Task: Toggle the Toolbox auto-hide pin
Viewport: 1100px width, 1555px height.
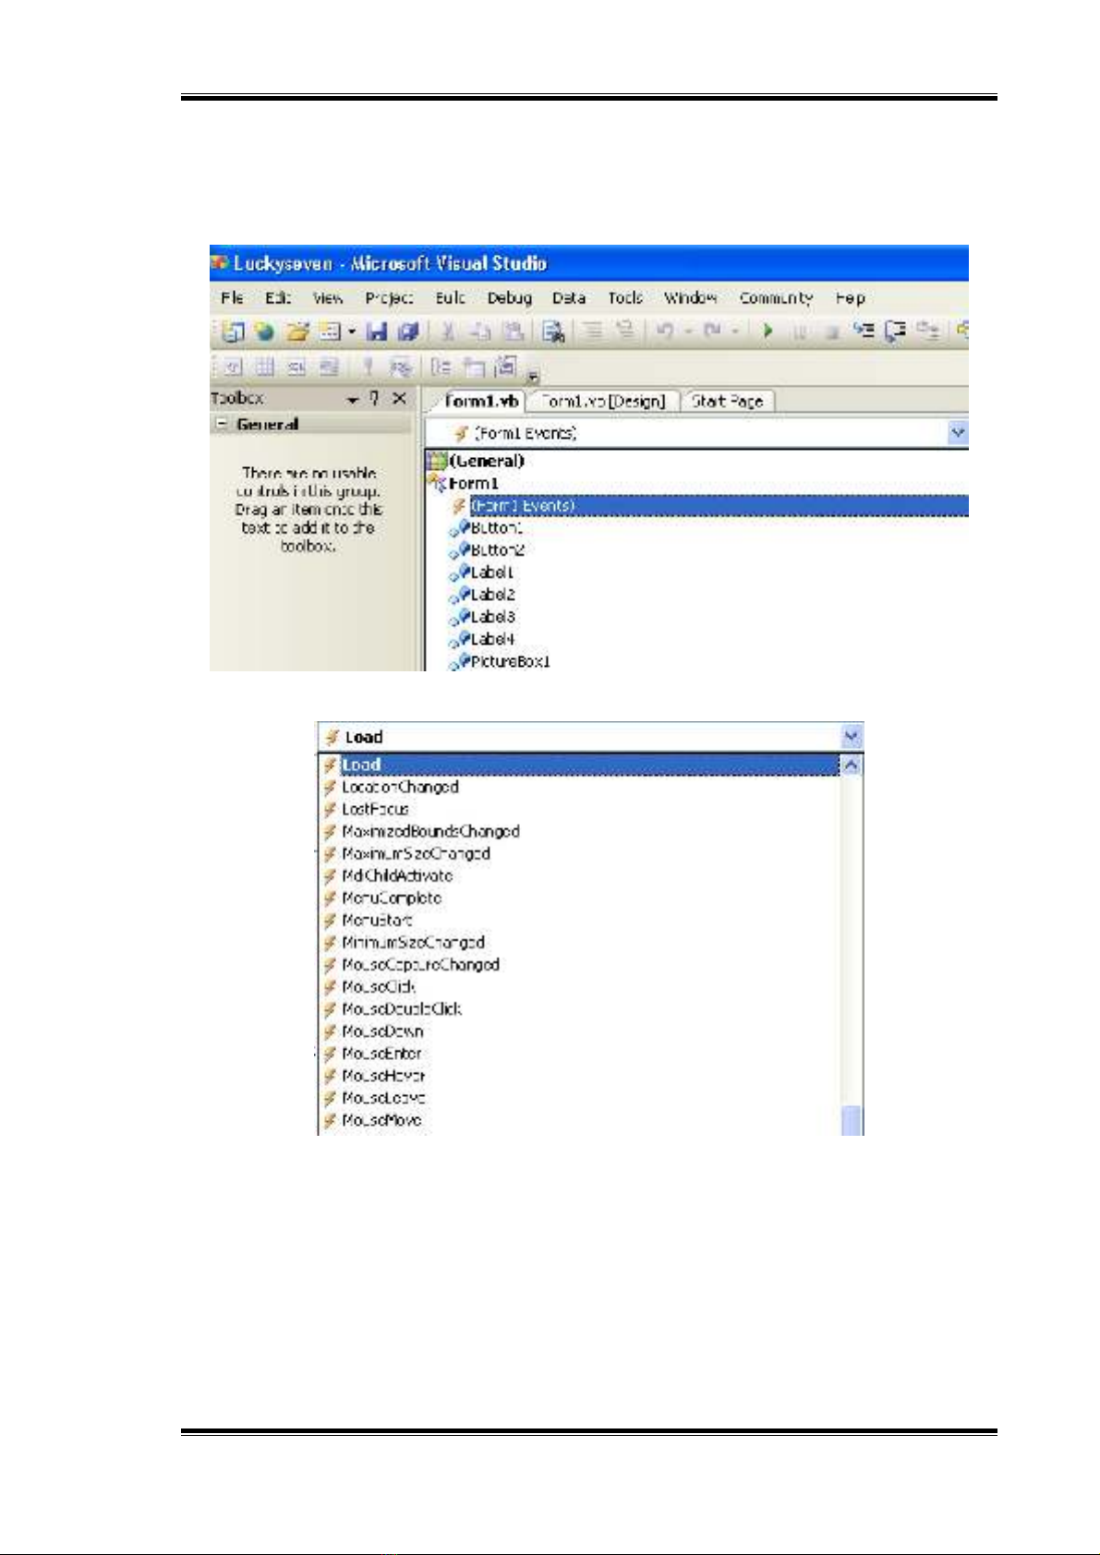Action: coord(374,399)
